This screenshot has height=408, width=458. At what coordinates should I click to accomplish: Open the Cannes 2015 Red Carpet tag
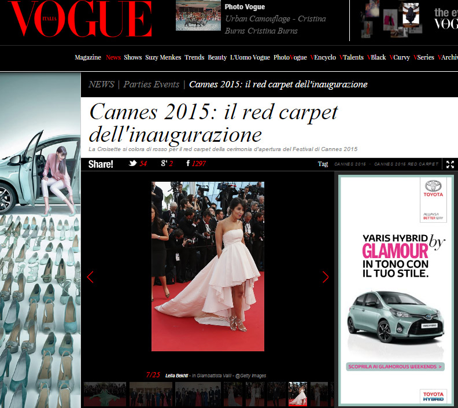point(406,164)
